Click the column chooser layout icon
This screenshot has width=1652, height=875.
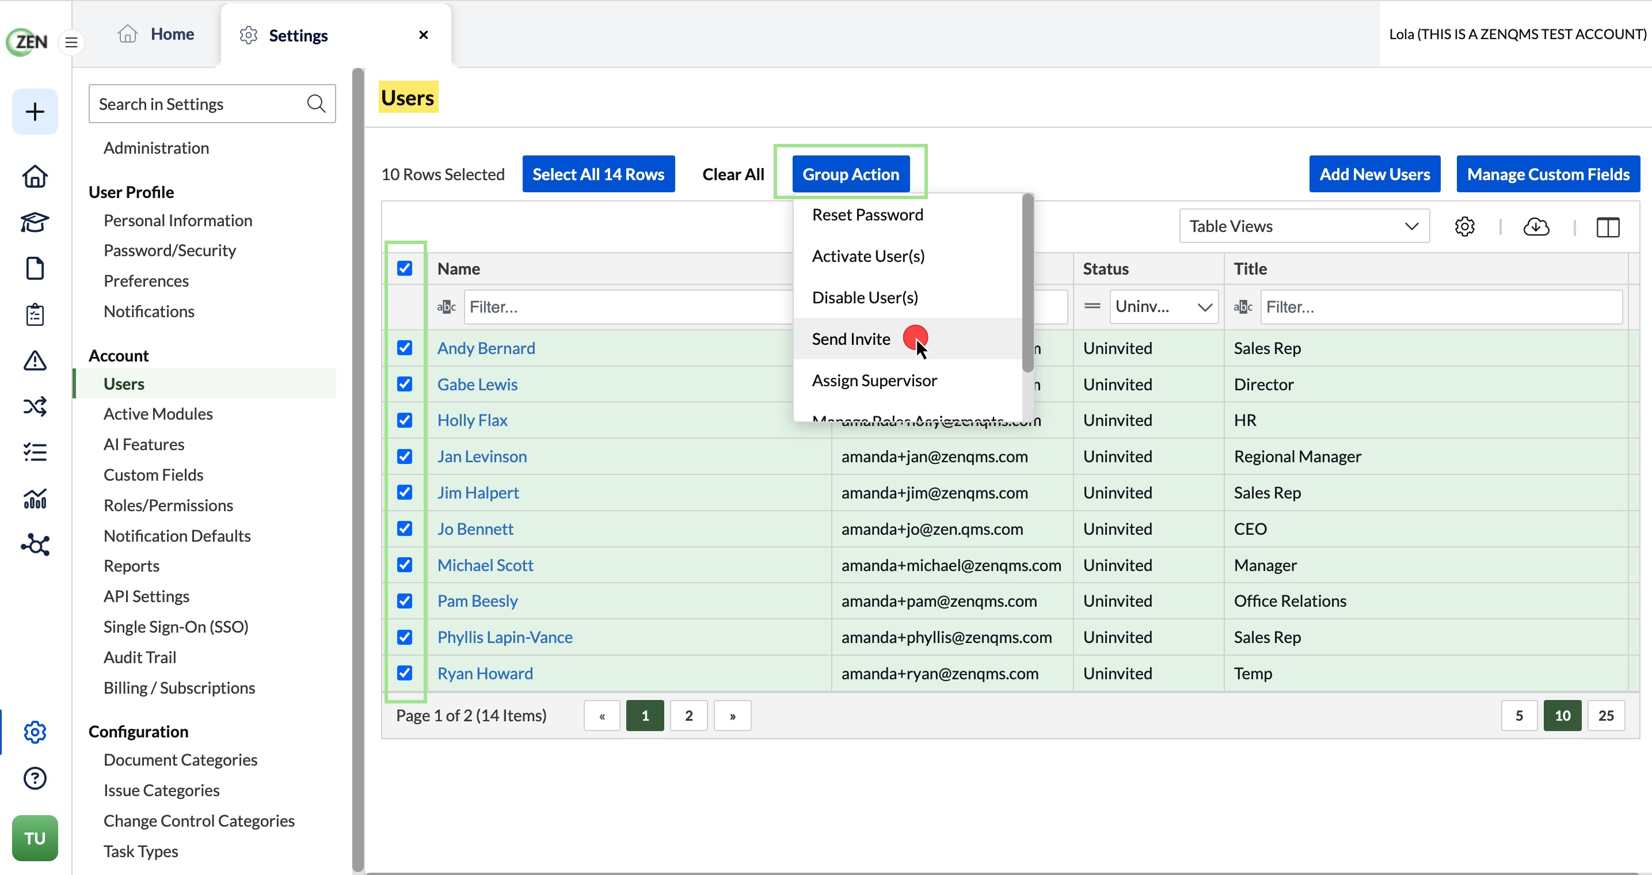(x=1608, y=226)
